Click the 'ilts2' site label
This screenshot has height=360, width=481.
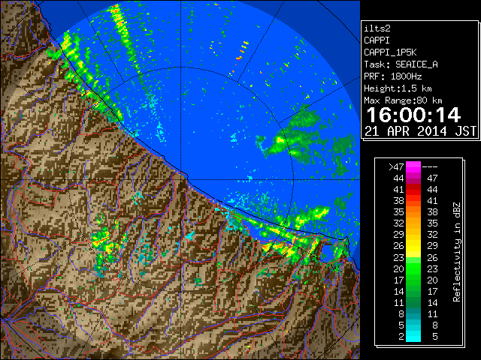coord(377,28)
